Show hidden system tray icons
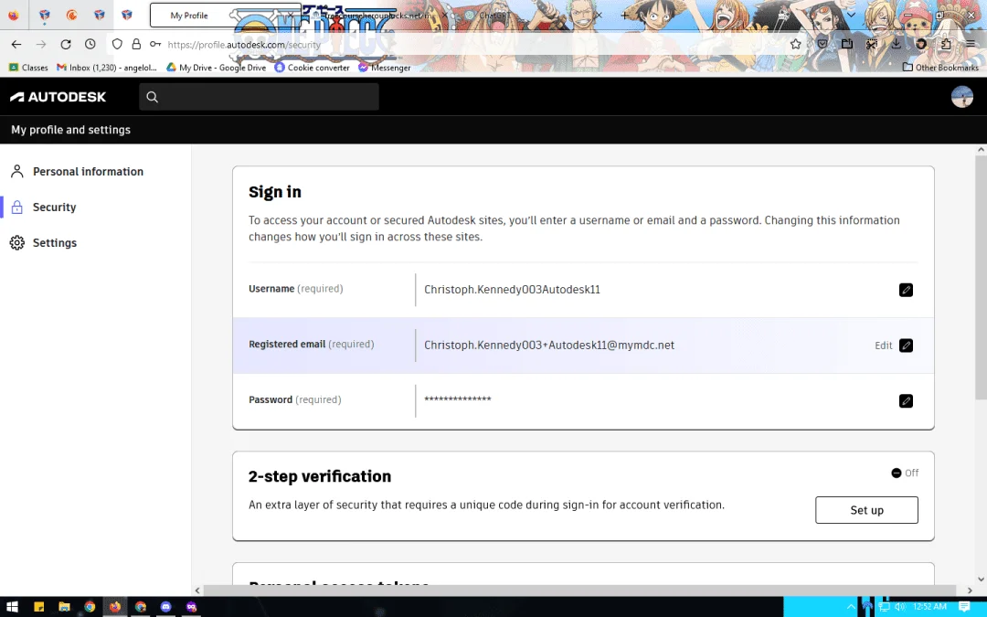 pos(851,607)
